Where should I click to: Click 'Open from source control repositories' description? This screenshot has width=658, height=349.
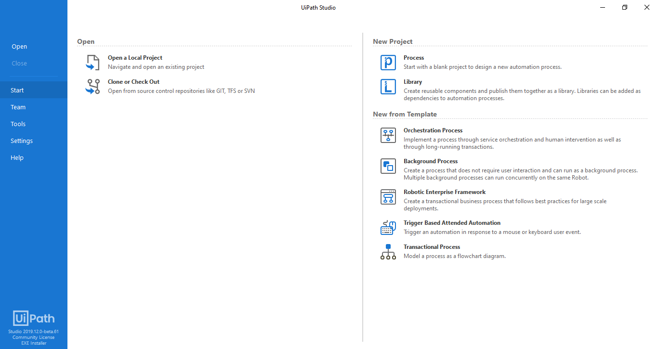[x=181, y=91]
